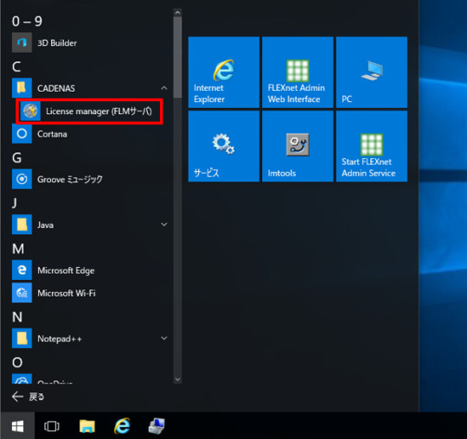Click the Notepad++ folder icon
467x439 pixels.
pyautogui.click(x=22, y=339)
